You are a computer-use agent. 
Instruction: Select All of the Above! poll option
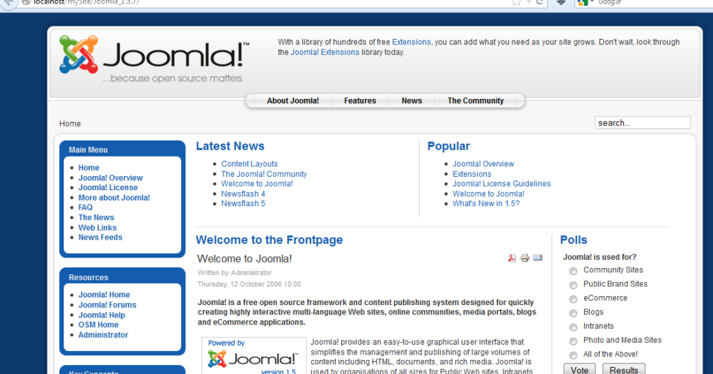[573, 355]
